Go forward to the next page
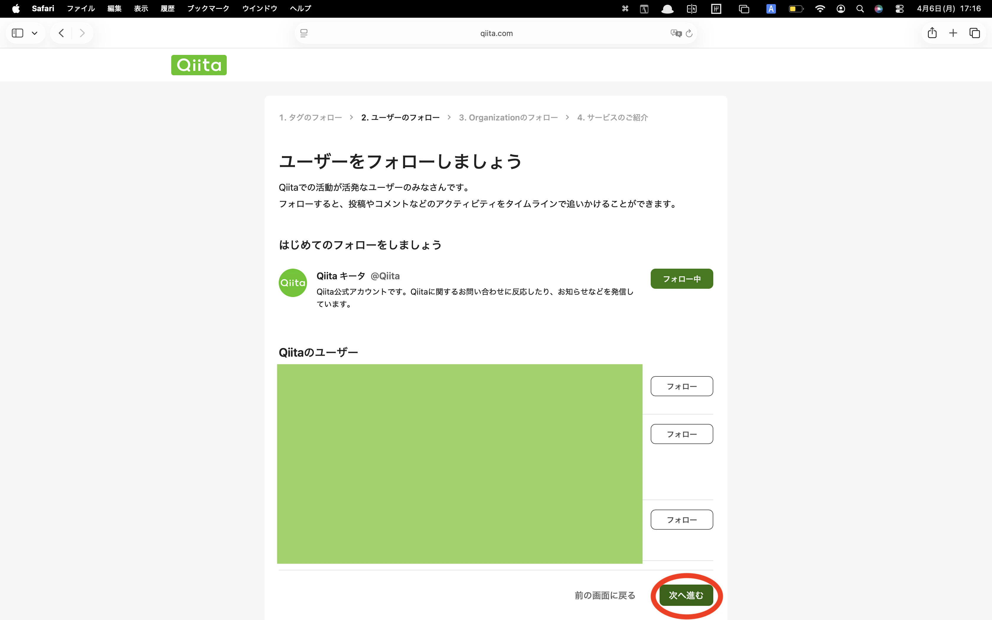992x620 pixels. (x=82, y=33)
